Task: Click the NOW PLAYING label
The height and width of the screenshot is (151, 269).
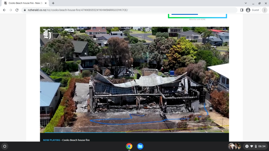Action: pos(51,140)
